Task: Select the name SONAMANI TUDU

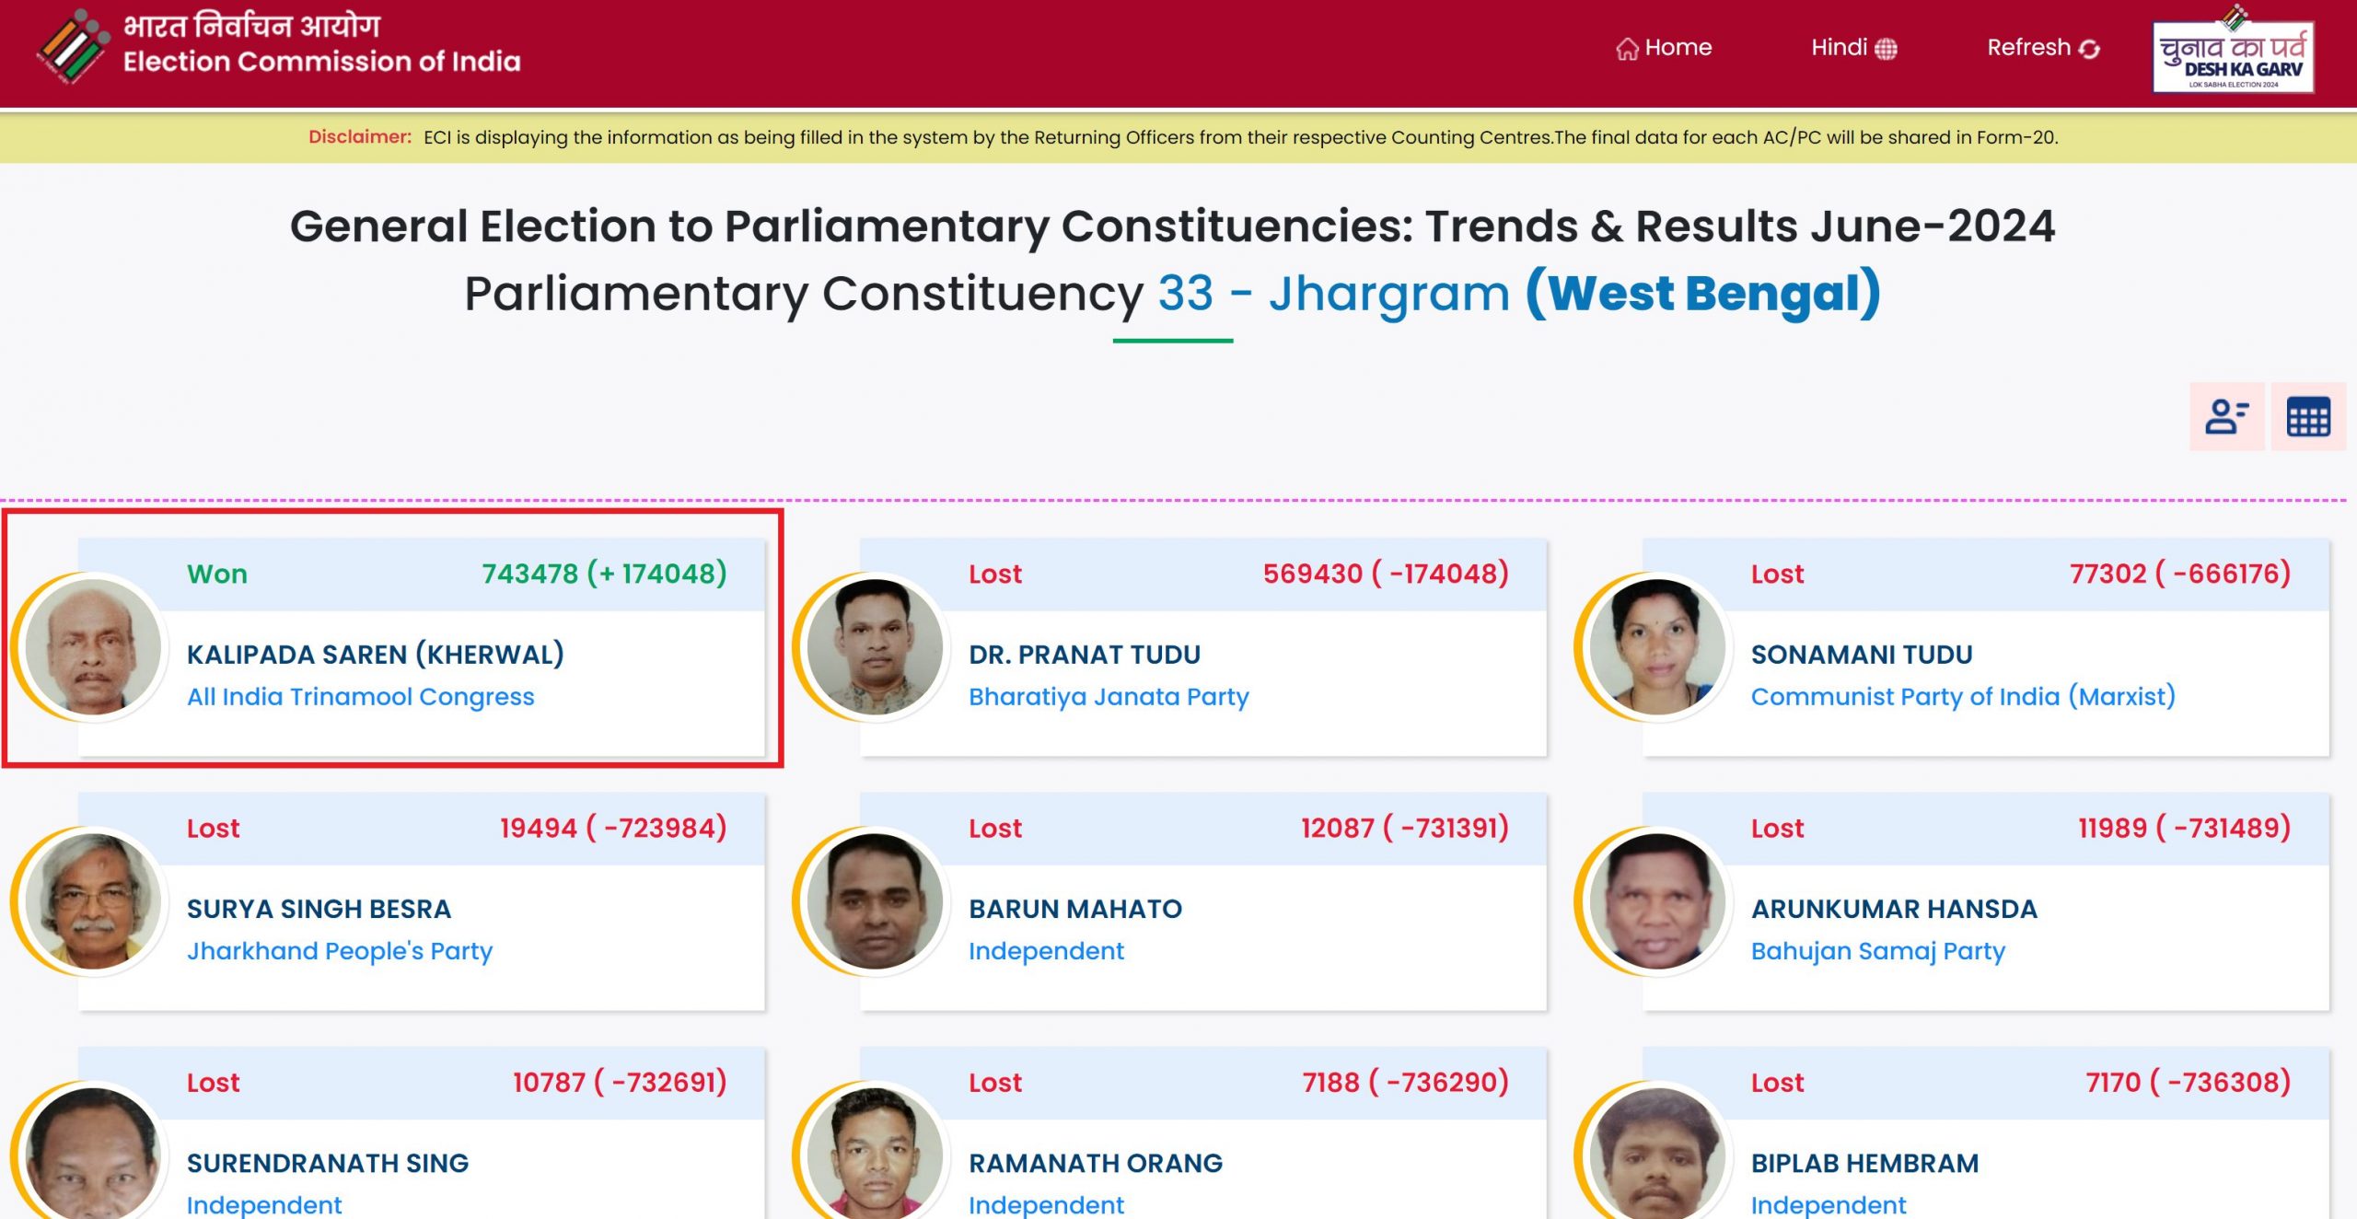Action: pos(1862,655)
